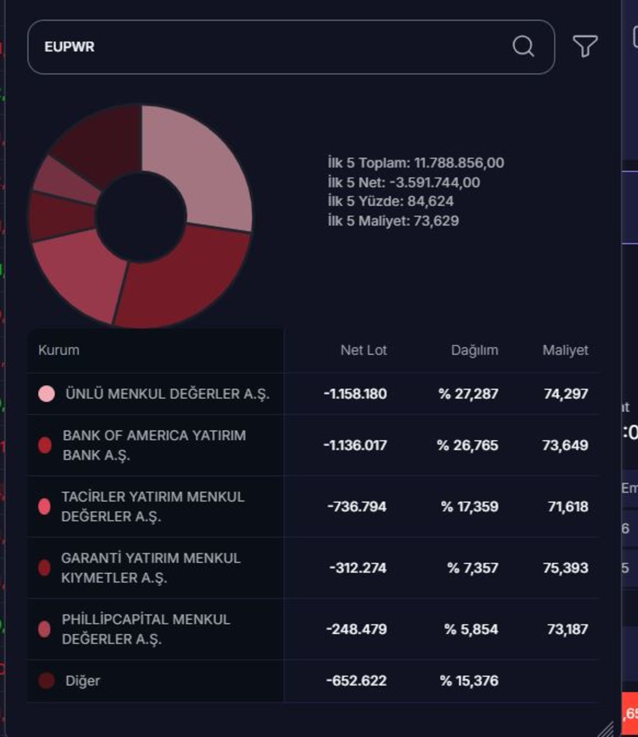
Task: Select GARANTİ YATIRIM color dot
Action: [45, 567]
